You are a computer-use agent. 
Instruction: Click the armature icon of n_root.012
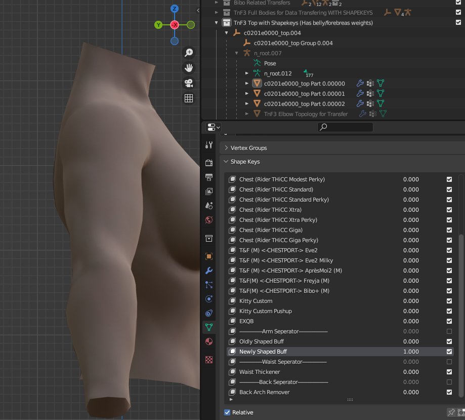(257, 73)
